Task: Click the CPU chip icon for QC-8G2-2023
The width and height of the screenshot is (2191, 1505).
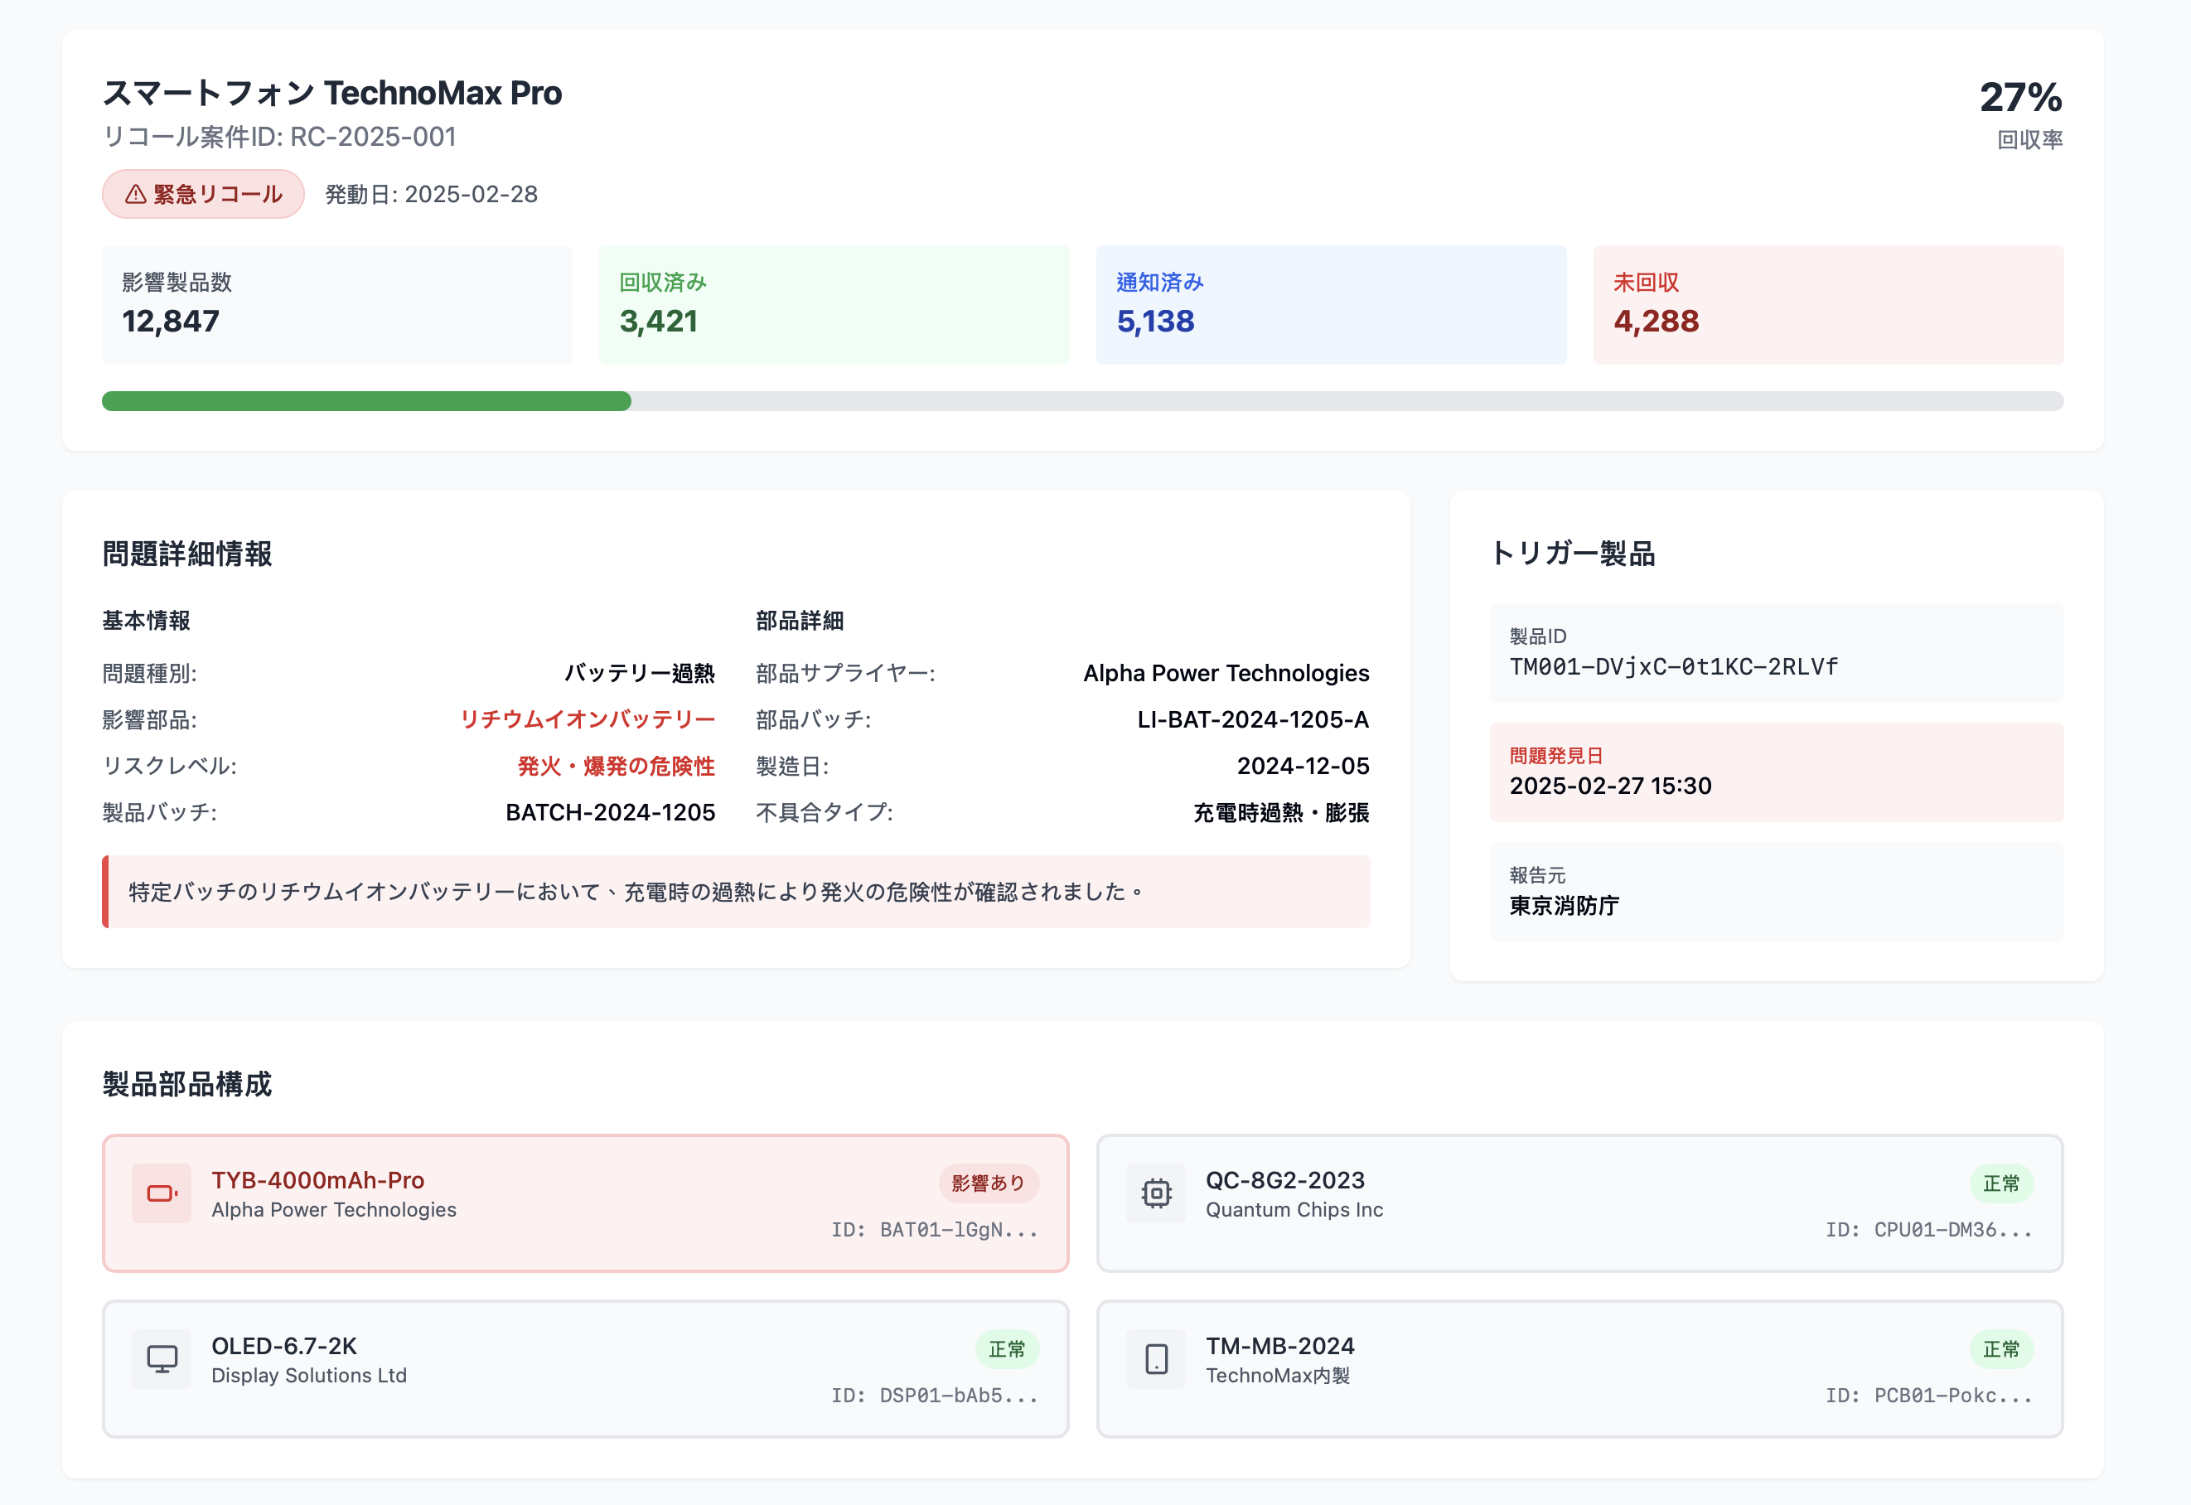Action: coord(1156,1193)
